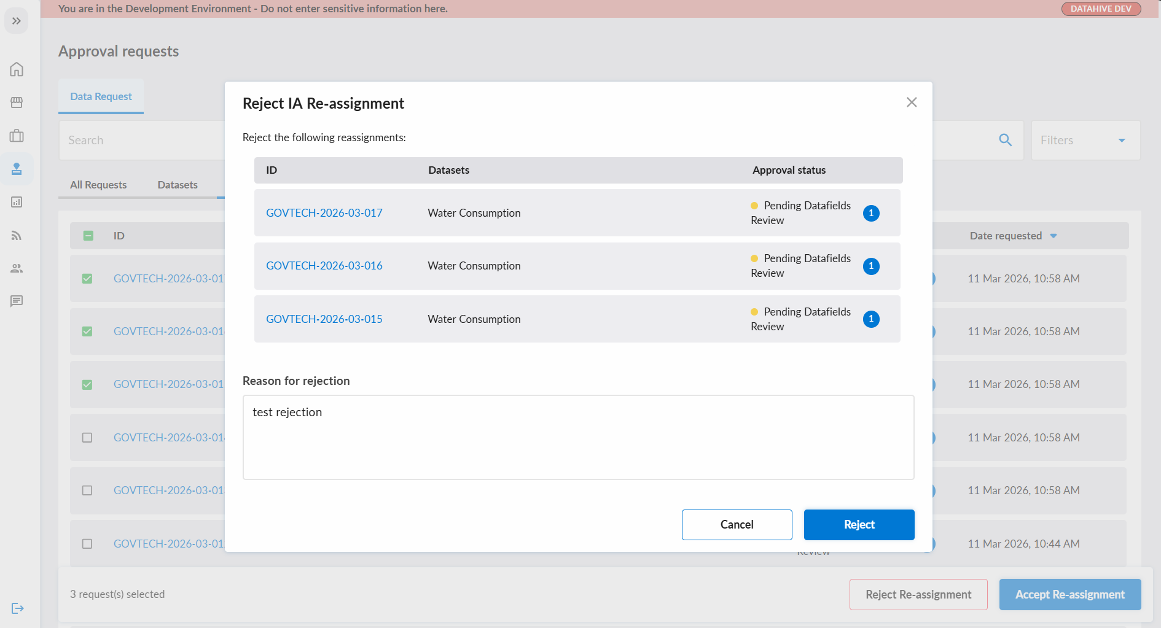Screen dimensions: 1161x628
Task: Sort by Date requested column arrow
Action: coord(1053,236)
